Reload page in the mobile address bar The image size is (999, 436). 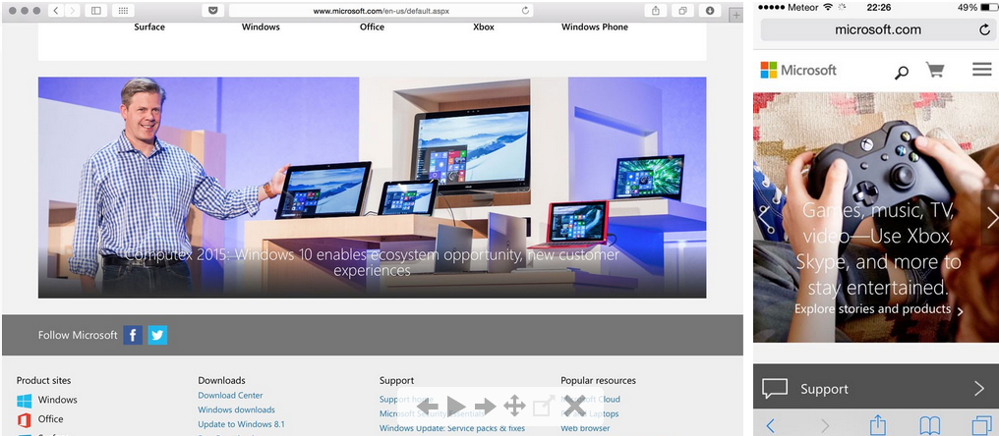click(984, 29)
